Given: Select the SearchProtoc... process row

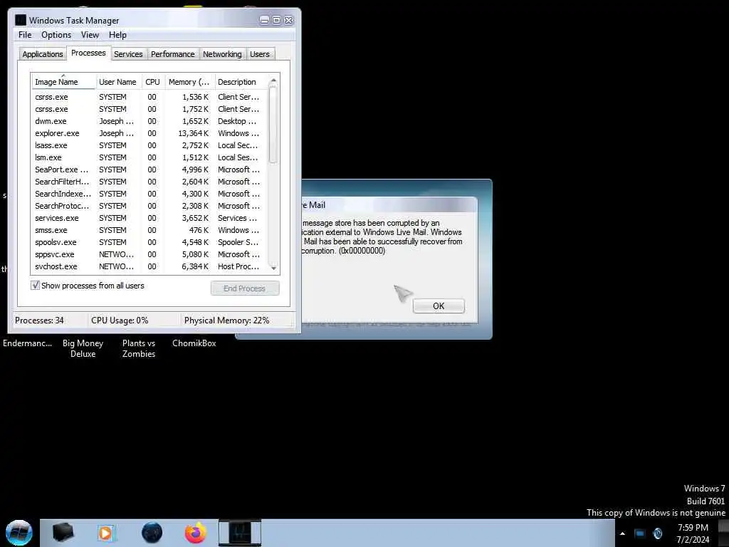Looking at the screenshot, I should 149,206.
